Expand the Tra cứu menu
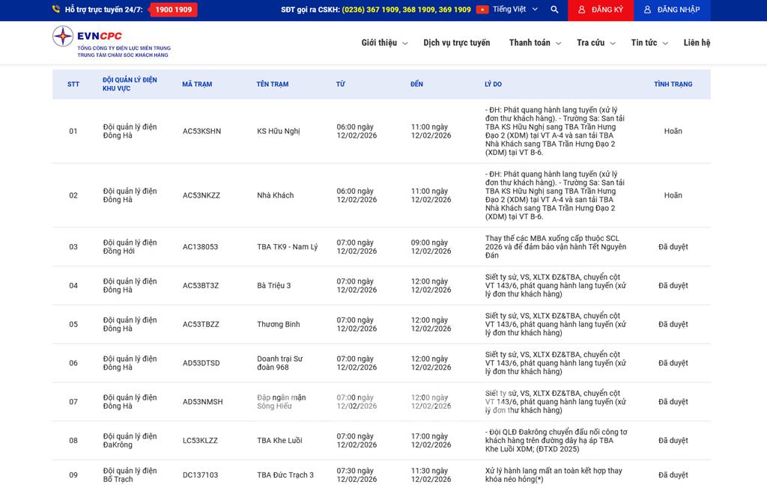 tap(595, 43)
